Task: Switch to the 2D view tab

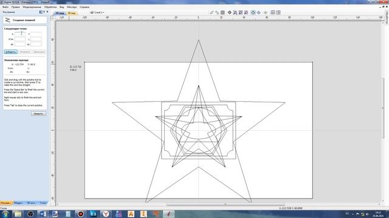Action: [60, 13]
